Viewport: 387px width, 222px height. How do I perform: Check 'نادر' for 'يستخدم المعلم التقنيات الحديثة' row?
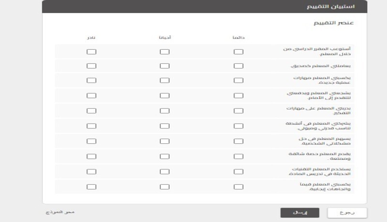[91, 171]
